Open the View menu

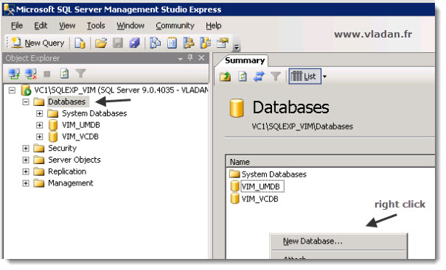[67, 26]
